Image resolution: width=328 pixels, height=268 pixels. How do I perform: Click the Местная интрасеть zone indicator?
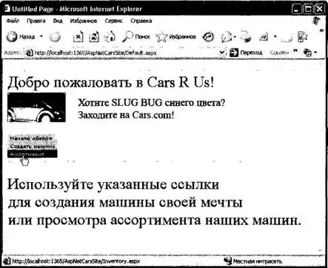(x=253, y=261)
